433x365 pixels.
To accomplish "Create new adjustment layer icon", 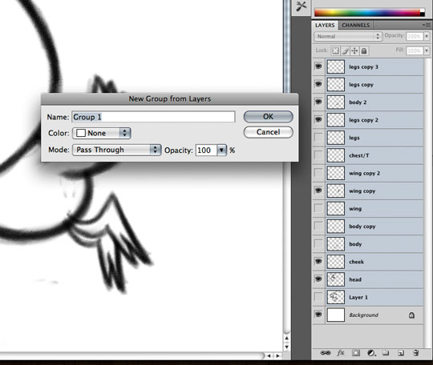I will pyautogui.click(x=371, y=353).
